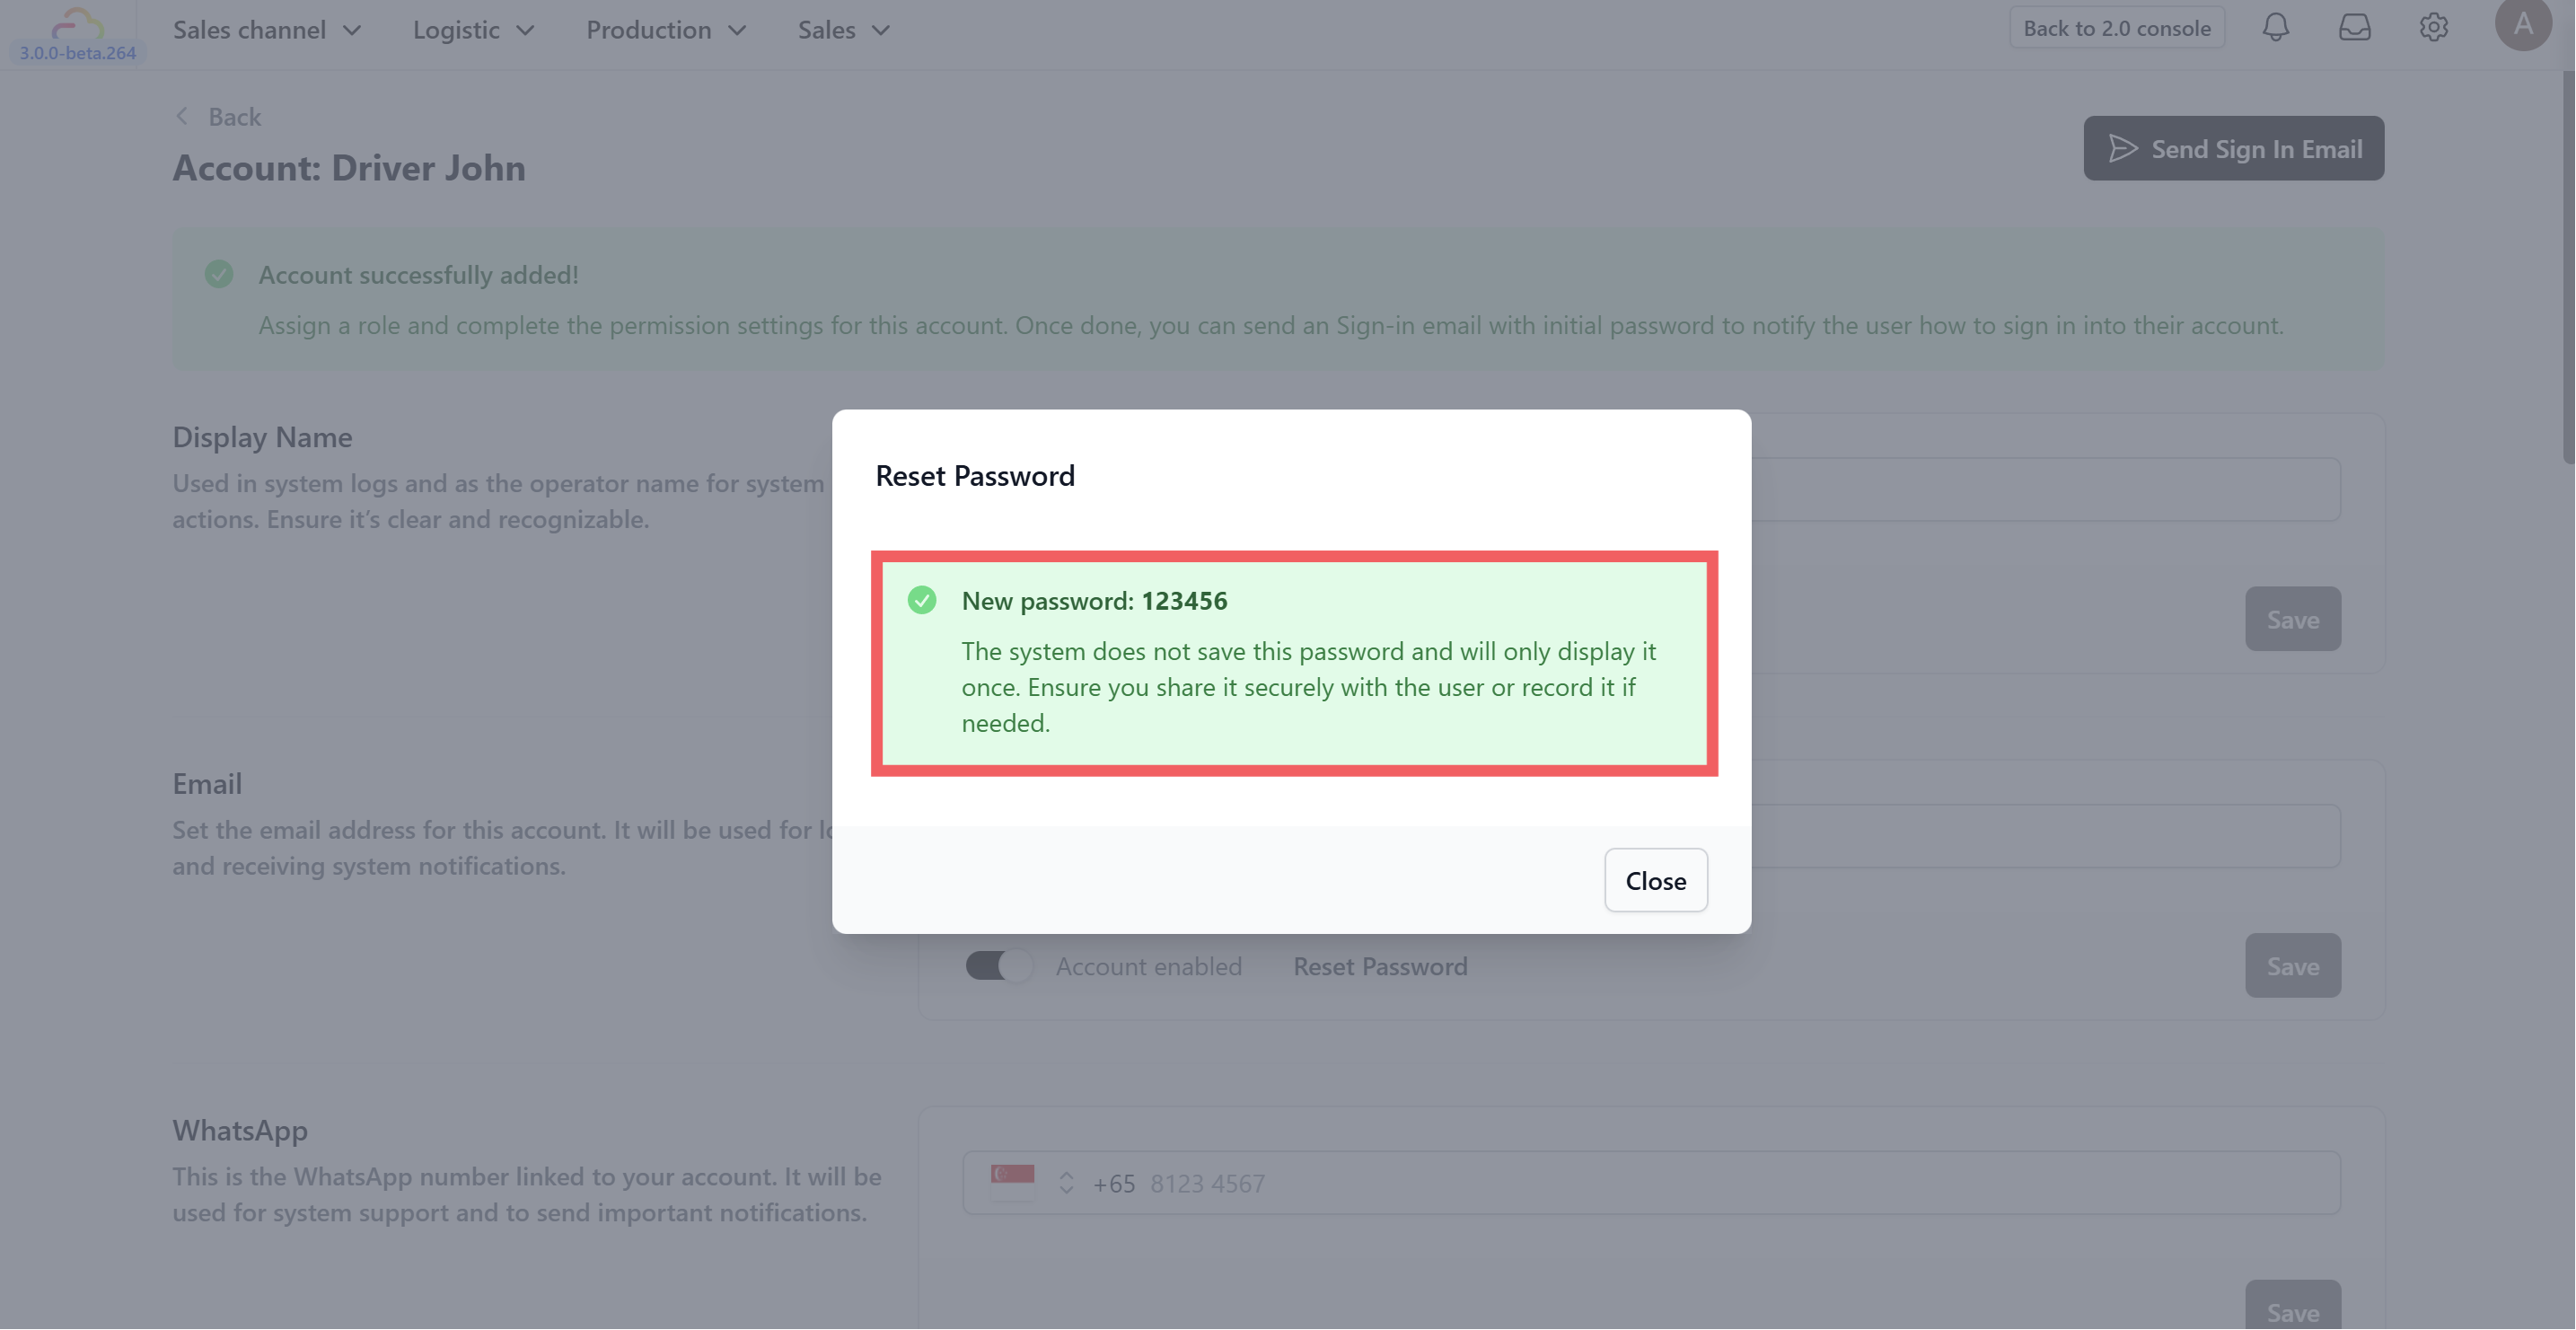Open the settings gear icon
This screenshot has width=2576, height=1330.
(2433, 28)
